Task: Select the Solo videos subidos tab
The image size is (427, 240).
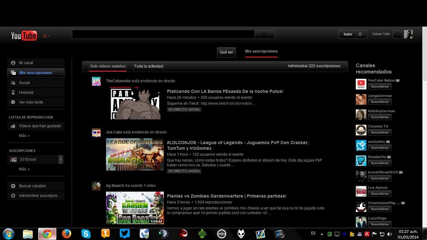Action: coord(108,66)
